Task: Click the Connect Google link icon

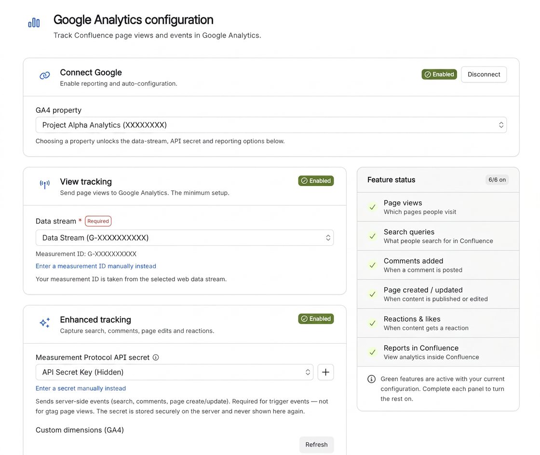Action: click(x=45, y=75)
